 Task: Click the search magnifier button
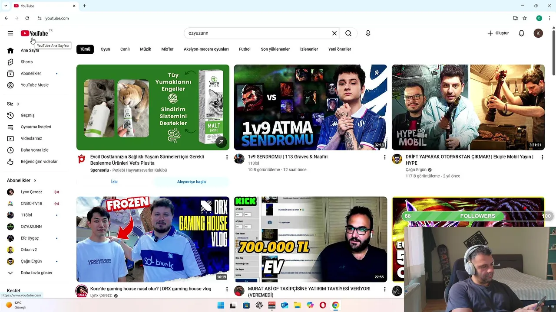click(348, 33)
